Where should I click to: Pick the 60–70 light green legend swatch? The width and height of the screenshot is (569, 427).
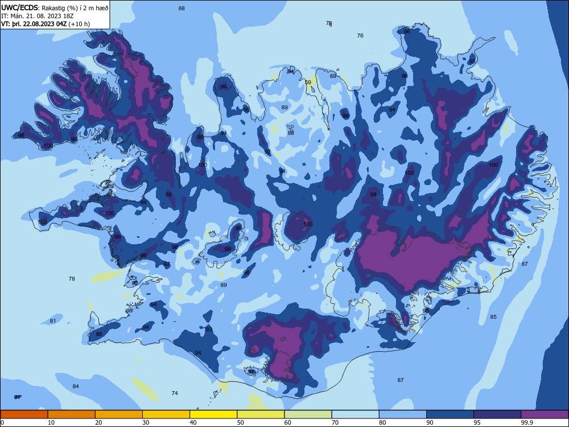308,414
